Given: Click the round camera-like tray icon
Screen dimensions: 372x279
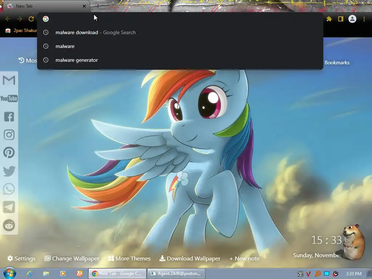Looking at the screenshot, I should point(335,274).
